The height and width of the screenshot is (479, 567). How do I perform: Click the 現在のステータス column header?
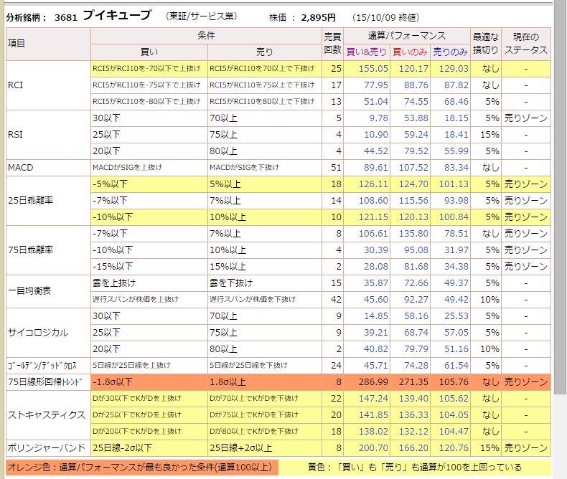click(x=525, y=43)
